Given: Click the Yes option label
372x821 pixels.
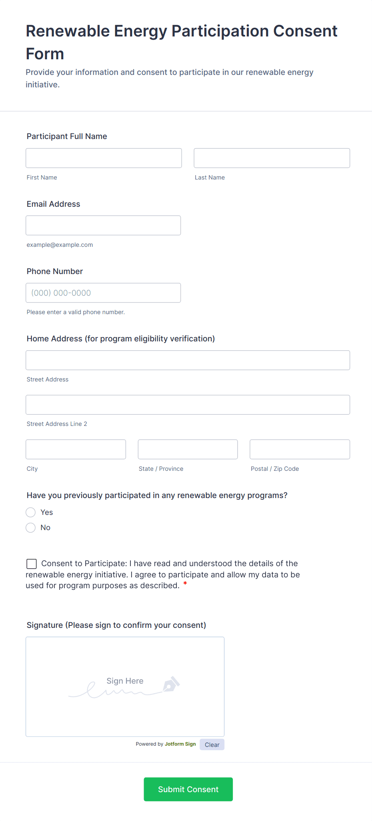Looking at the screenshot, I should (47, 512).
